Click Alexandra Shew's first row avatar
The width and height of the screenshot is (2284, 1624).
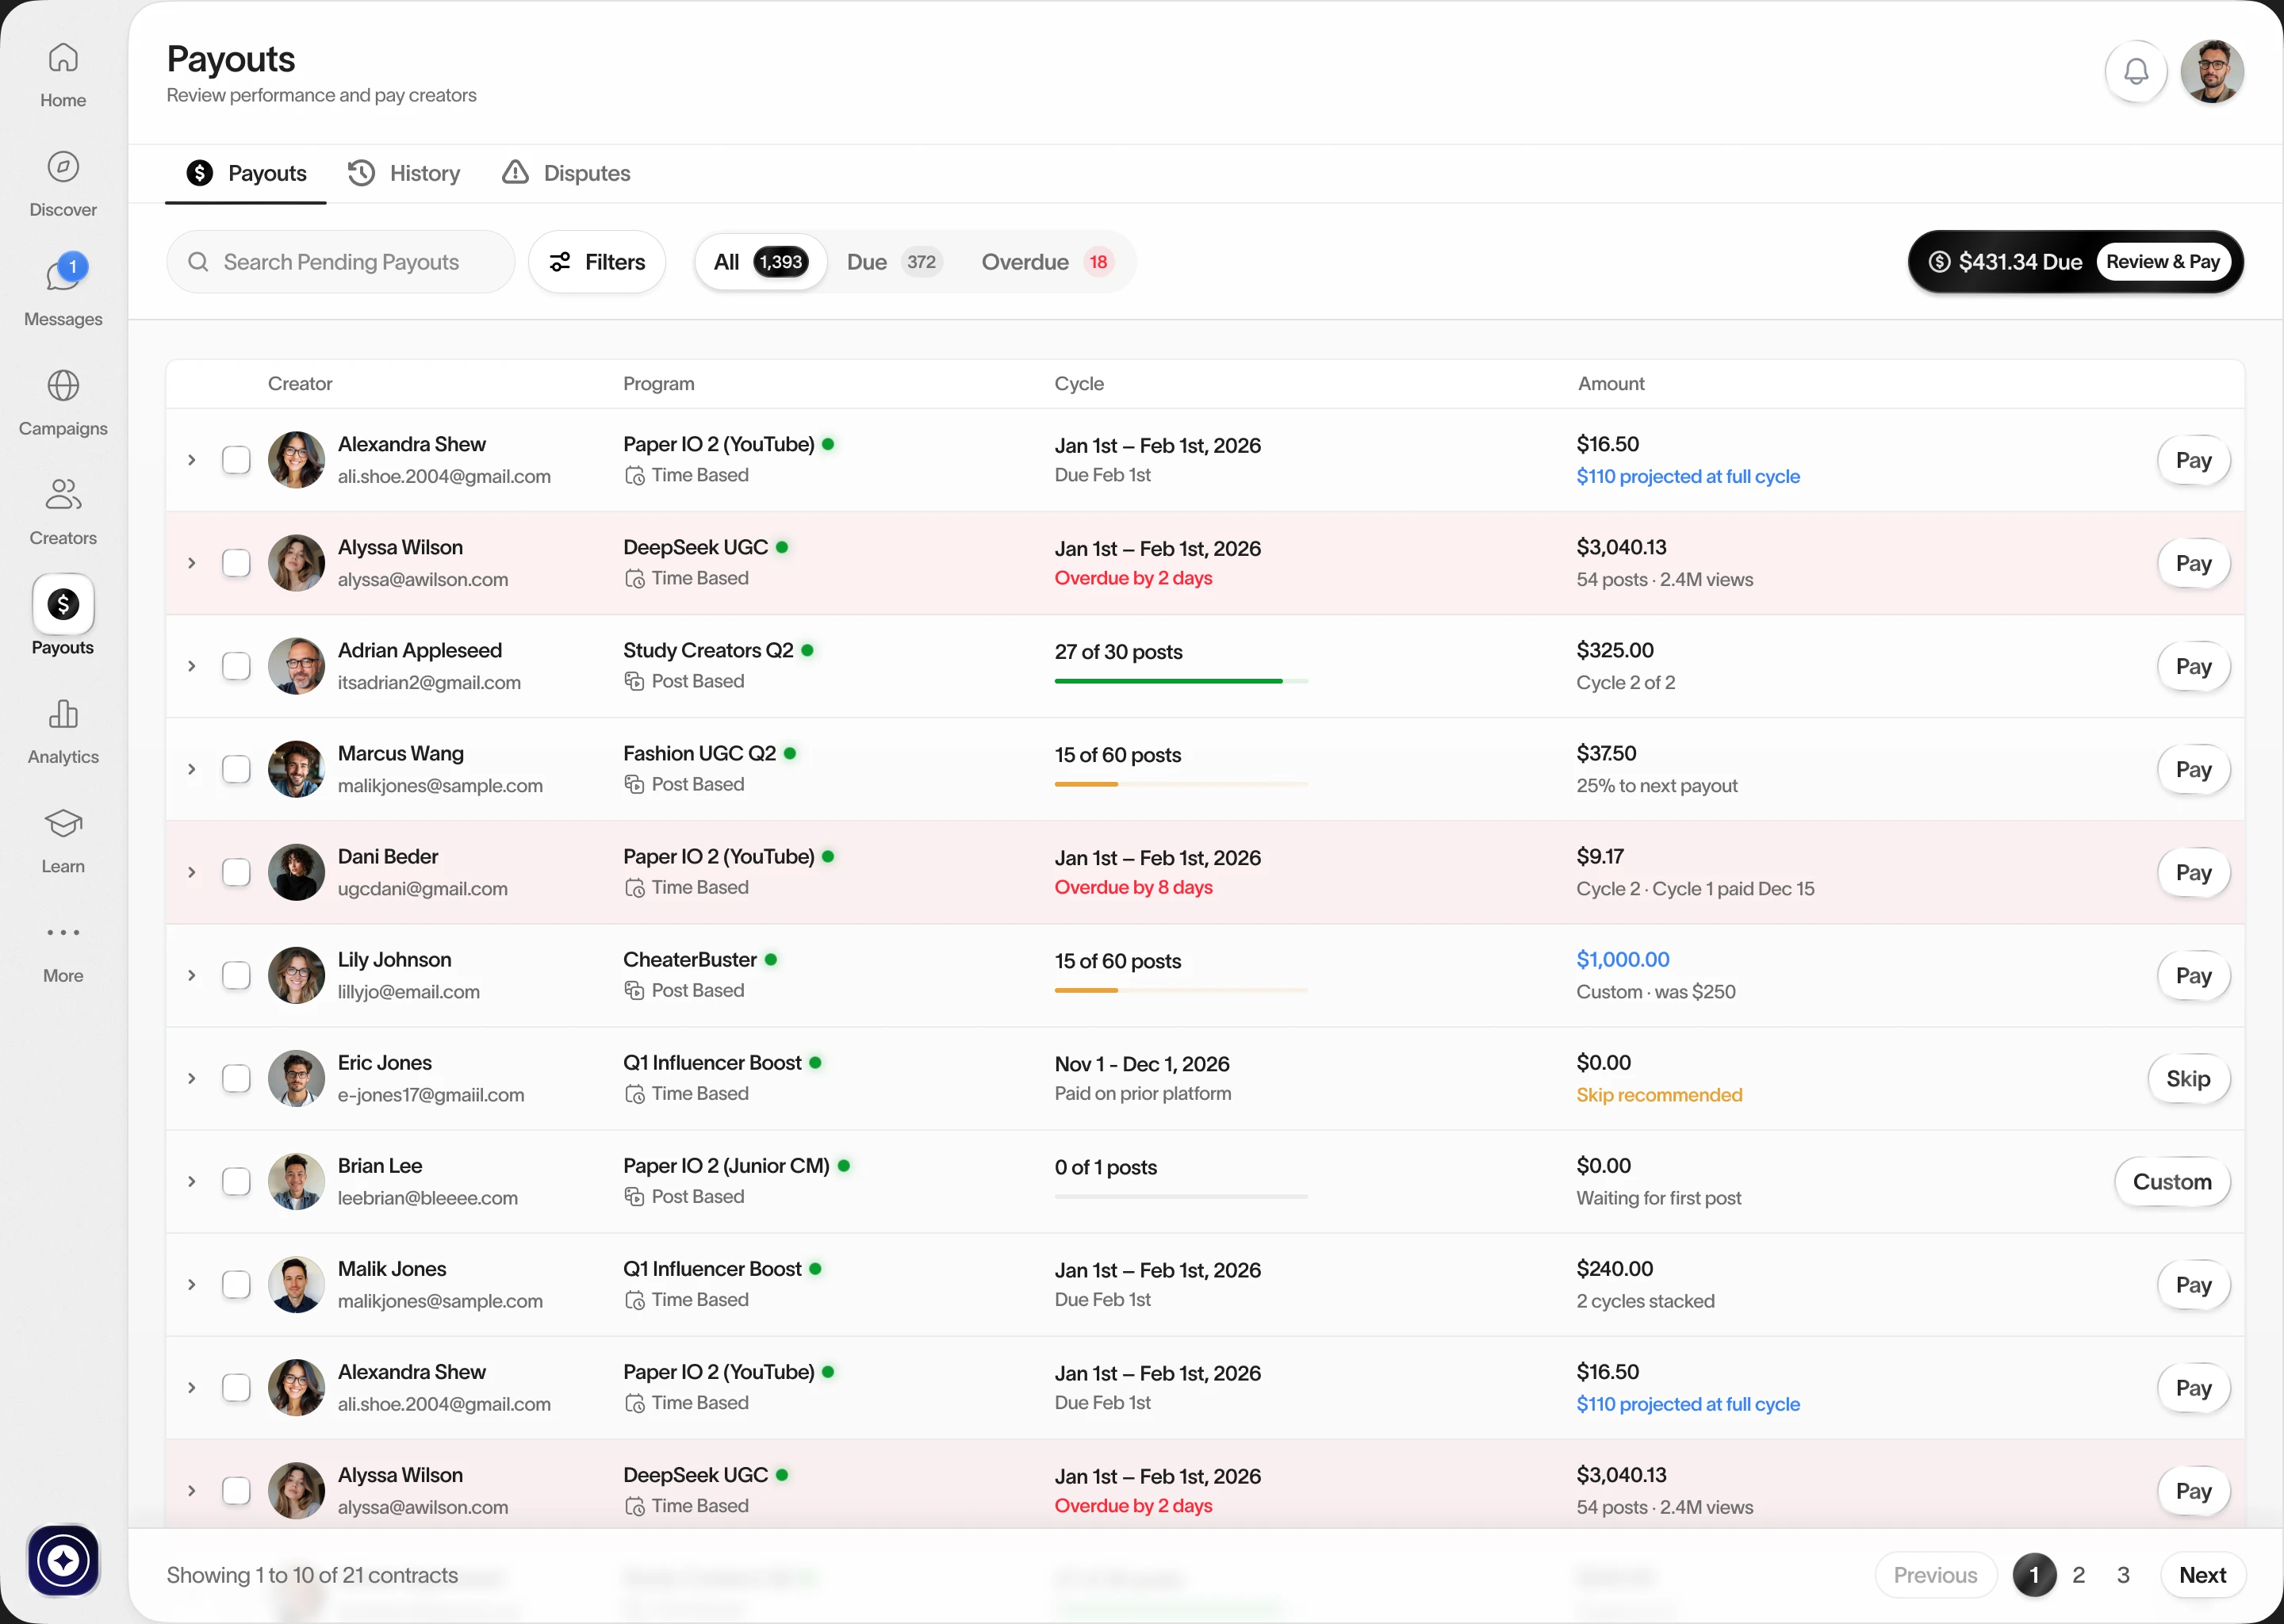[296, 460]
